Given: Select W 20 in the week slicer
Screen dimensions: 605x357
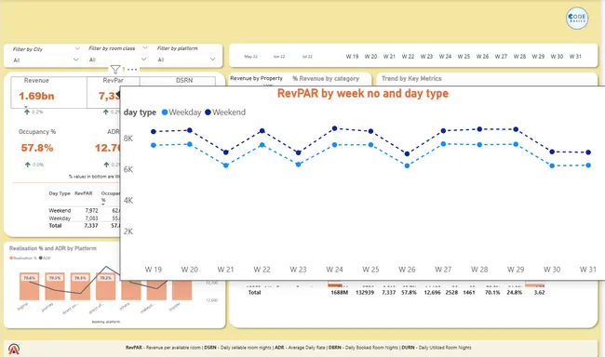Looking at the screenshot, I should tap(370, 57).
